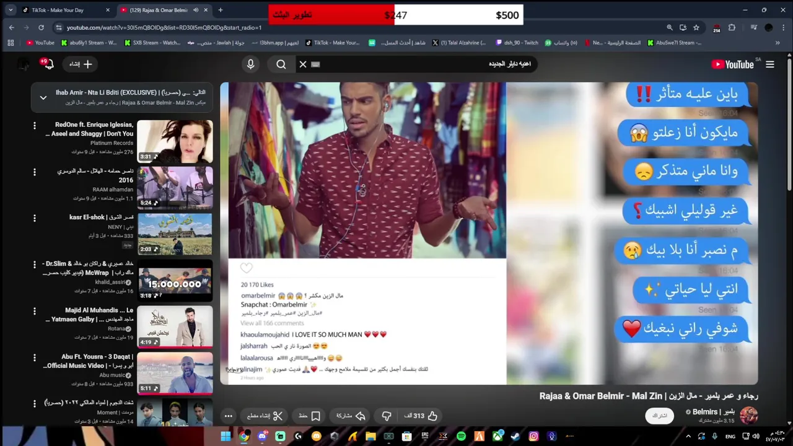
Task: Open the SXB Stream bookmark
Action: click(x=152, y=43)
